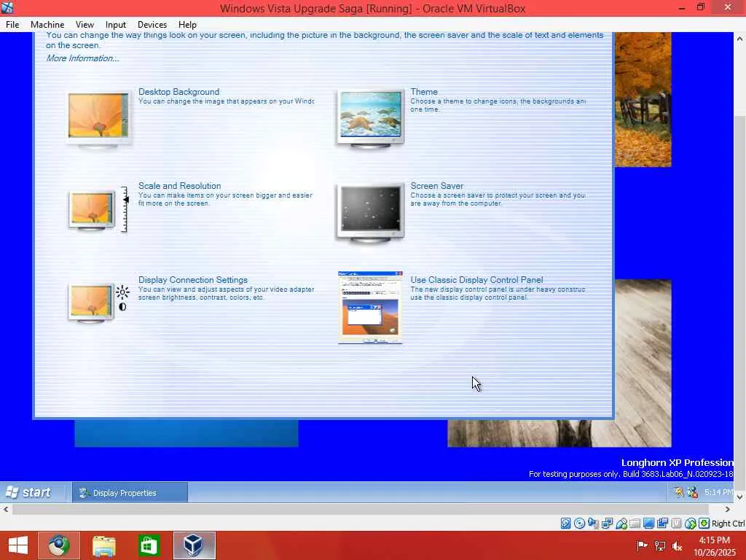Click VirtualBox network status icon

point(607,524)
